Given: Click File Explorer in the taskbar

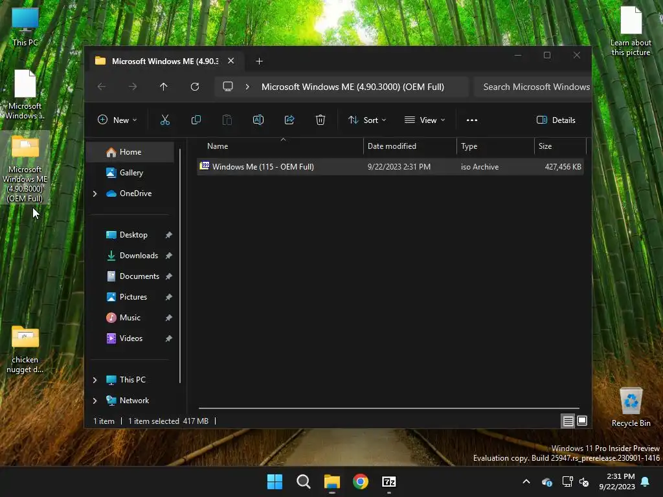Looking at the screenshot, I should tap(332, 481).
